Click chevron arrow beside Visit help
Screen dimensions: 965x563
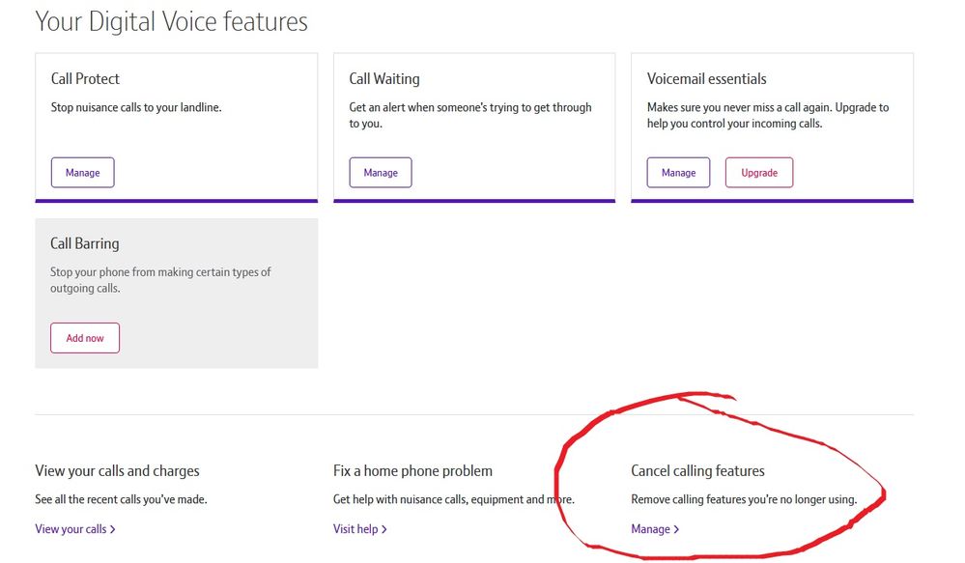384,529
